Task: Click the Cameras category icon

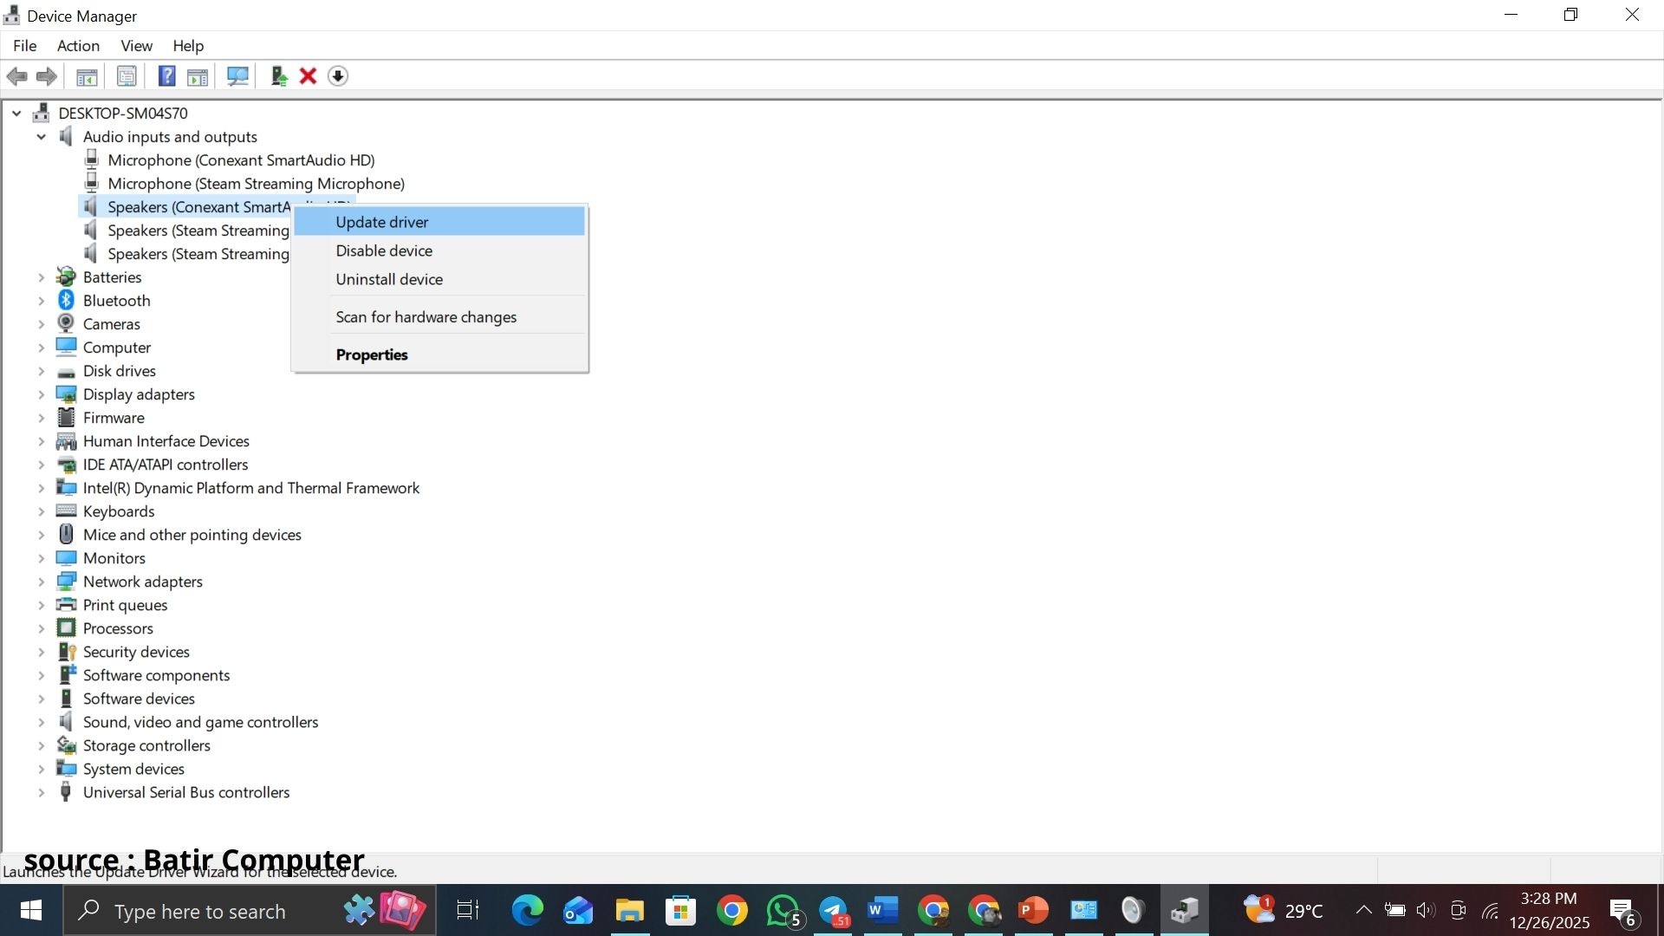Action: [x=66, y=323]
